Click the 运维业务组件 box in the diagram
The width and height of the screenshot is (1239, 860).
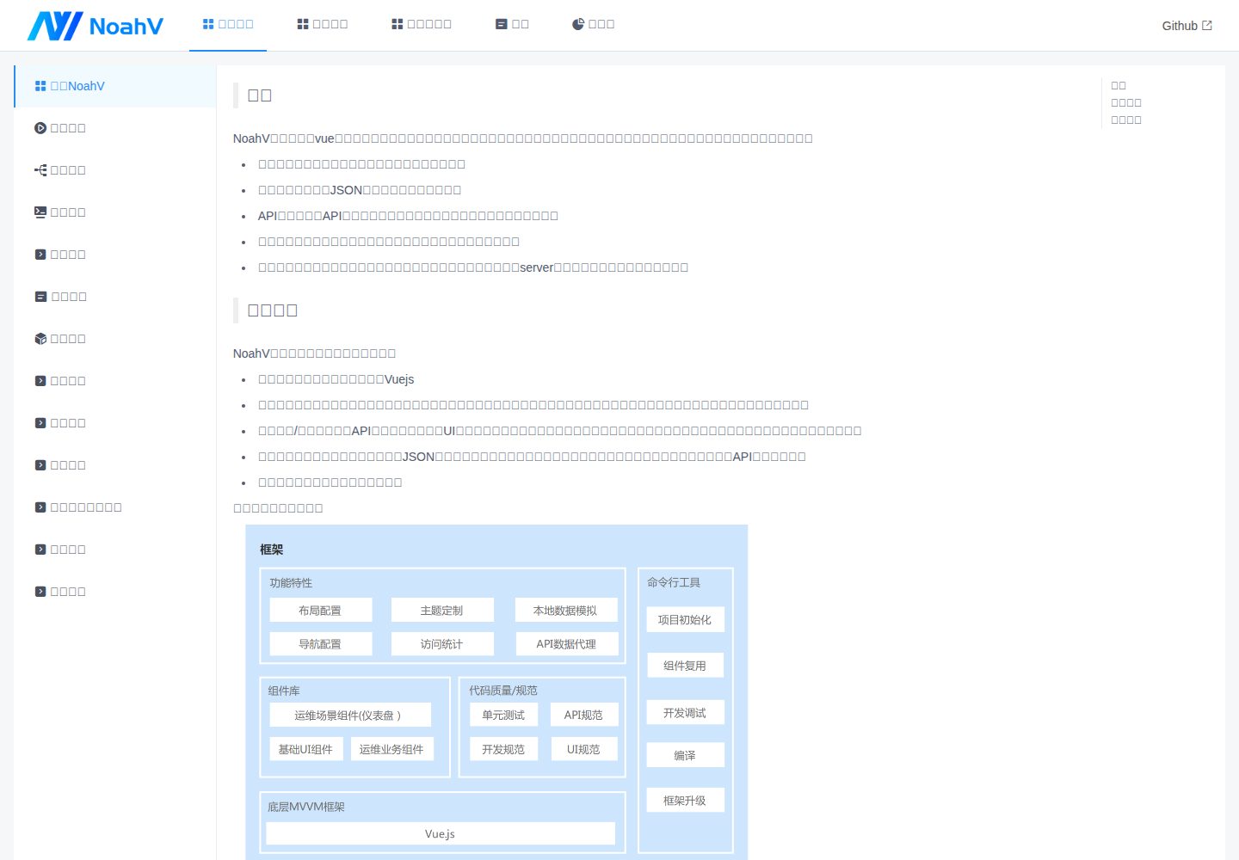coord(392,749)
